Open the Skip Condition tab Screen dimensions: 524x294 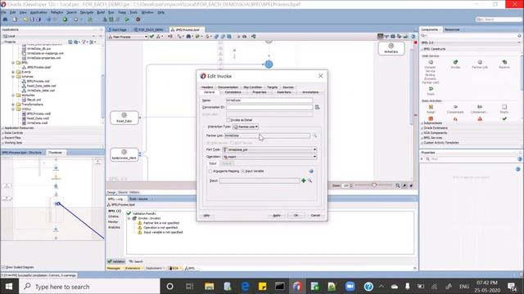[253, 87]
